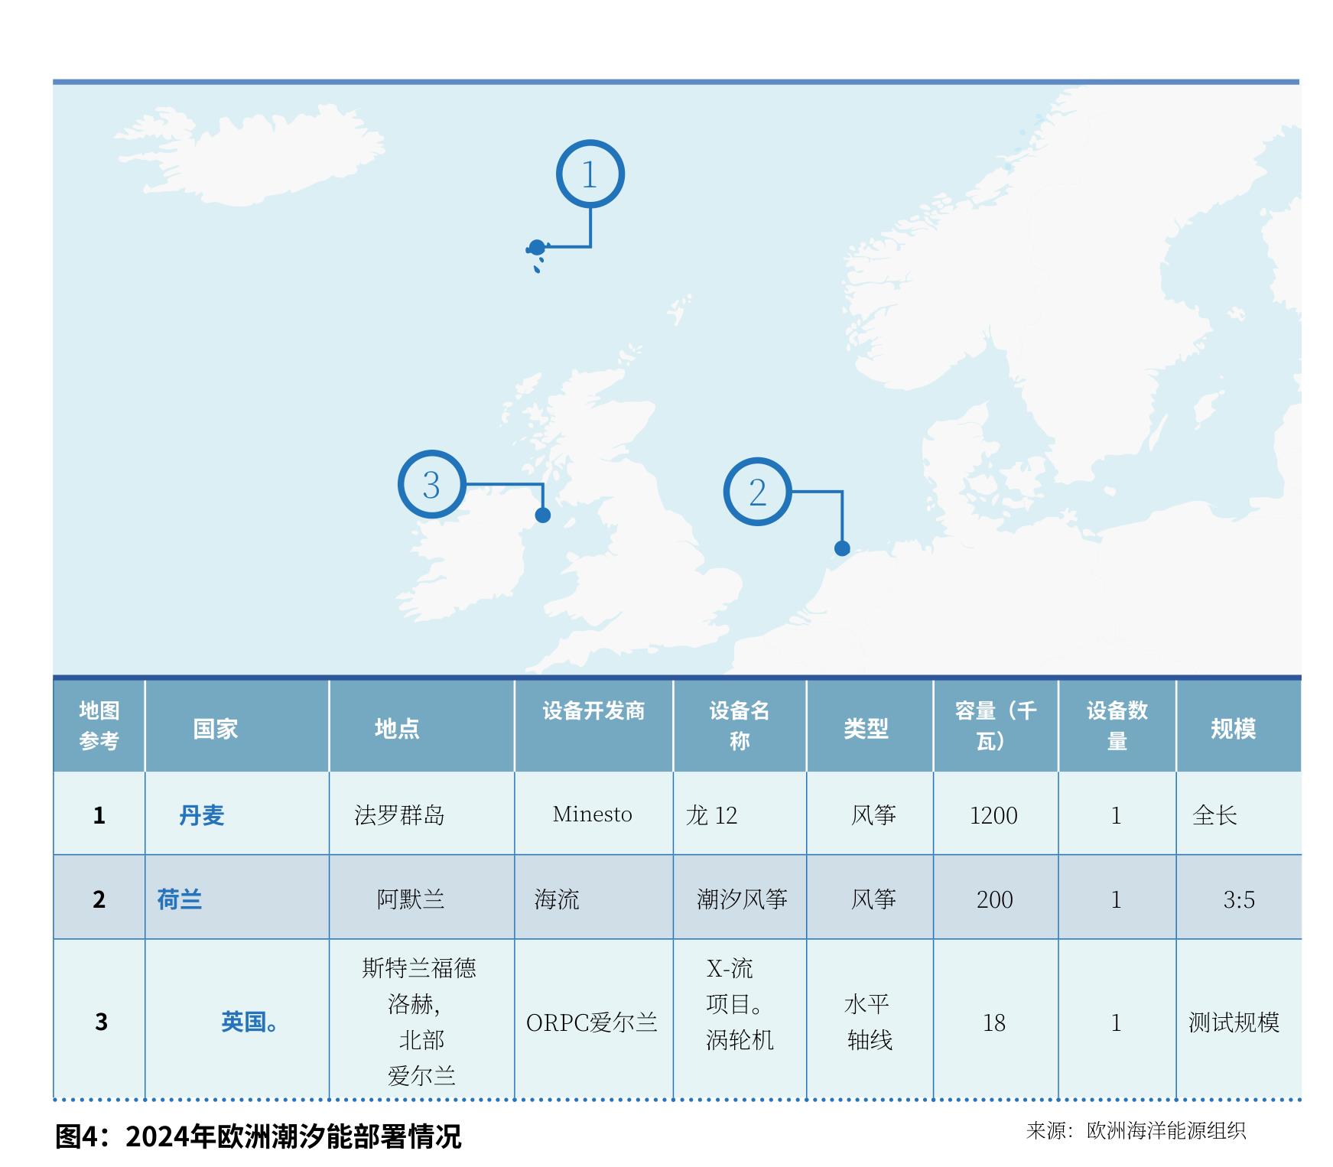
Task: Click the capacity value 1200
Action: point(993,815)
